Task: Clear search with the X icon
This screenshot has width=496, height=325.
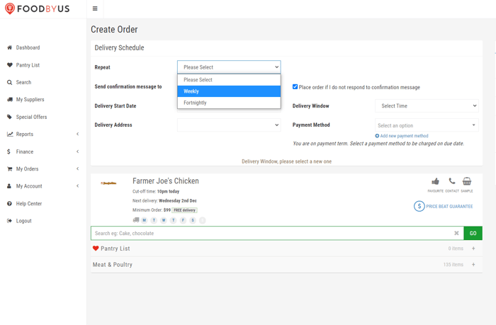Action: (456, 233)
